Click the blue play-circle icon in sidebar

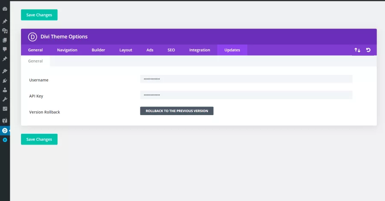point(5,140)
